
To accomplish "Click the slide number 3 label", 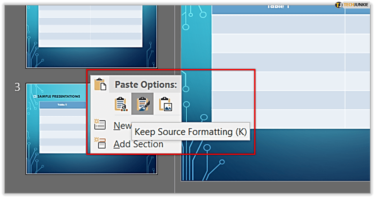I will point(17,87).
